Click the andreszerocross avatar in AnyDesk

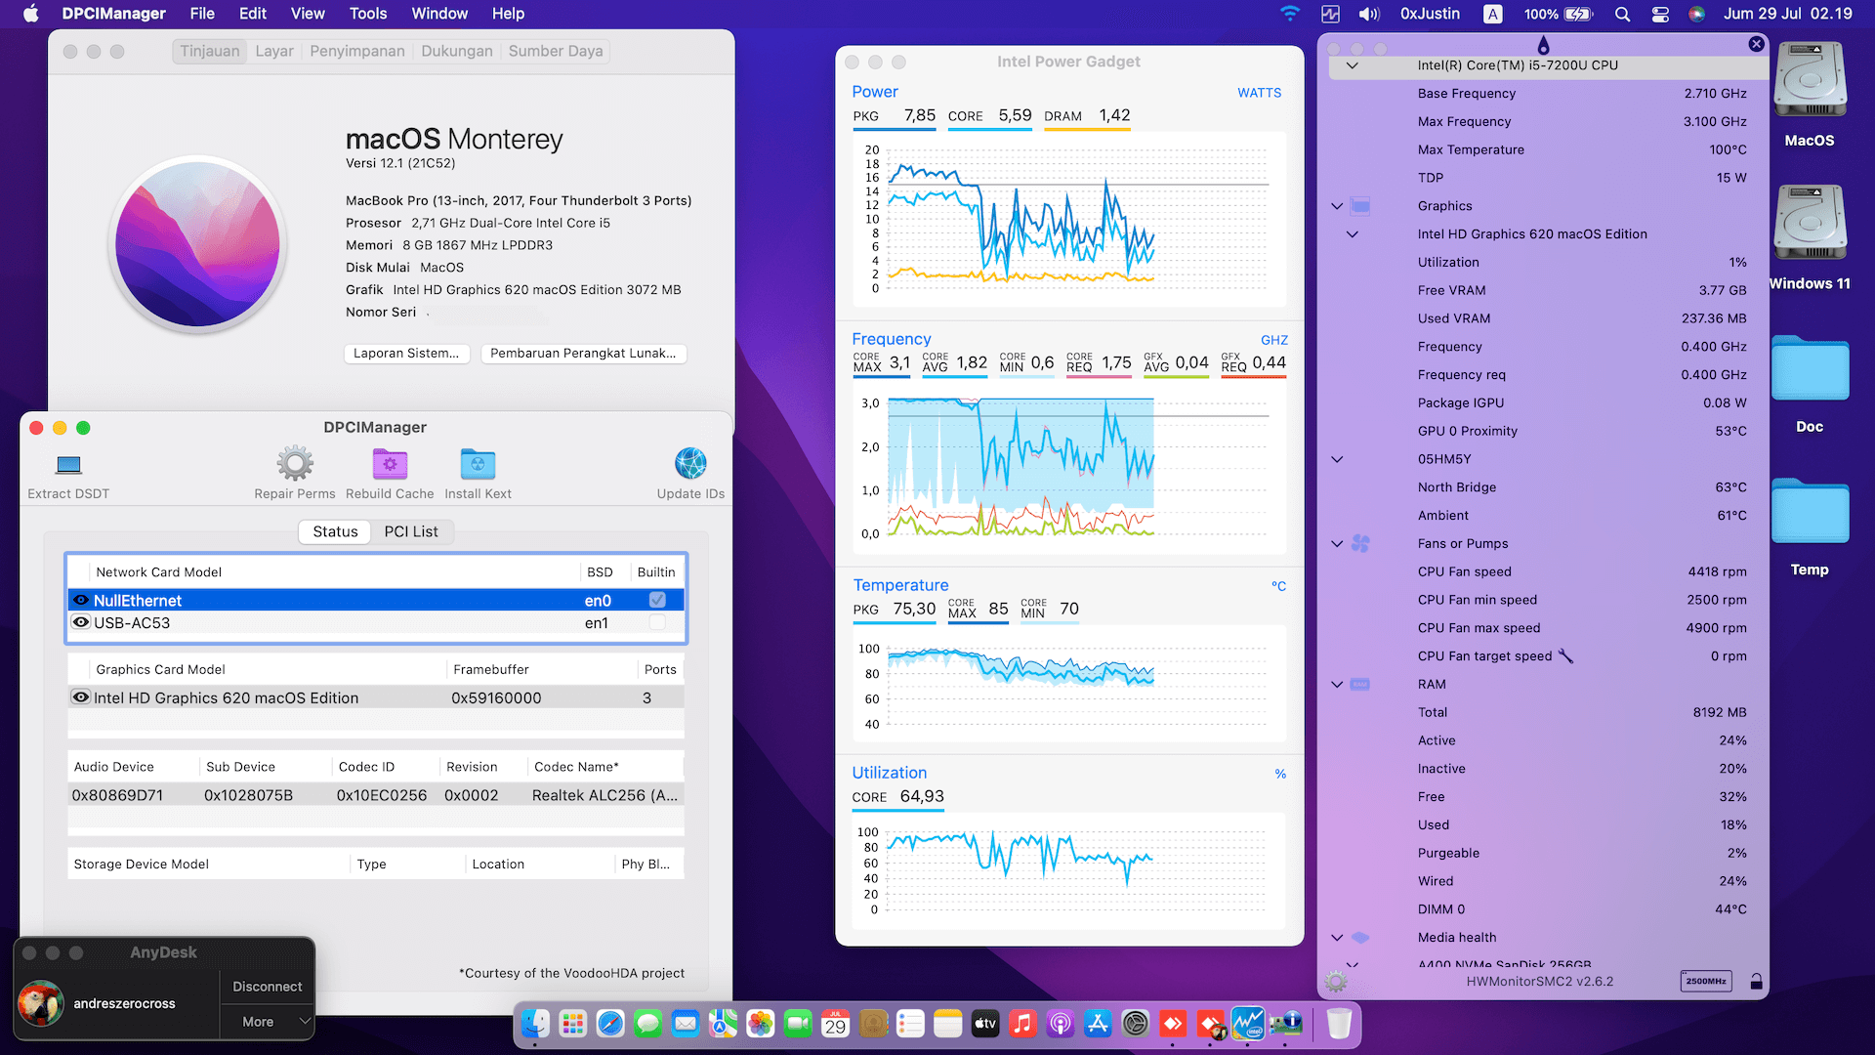(41, 1003)
